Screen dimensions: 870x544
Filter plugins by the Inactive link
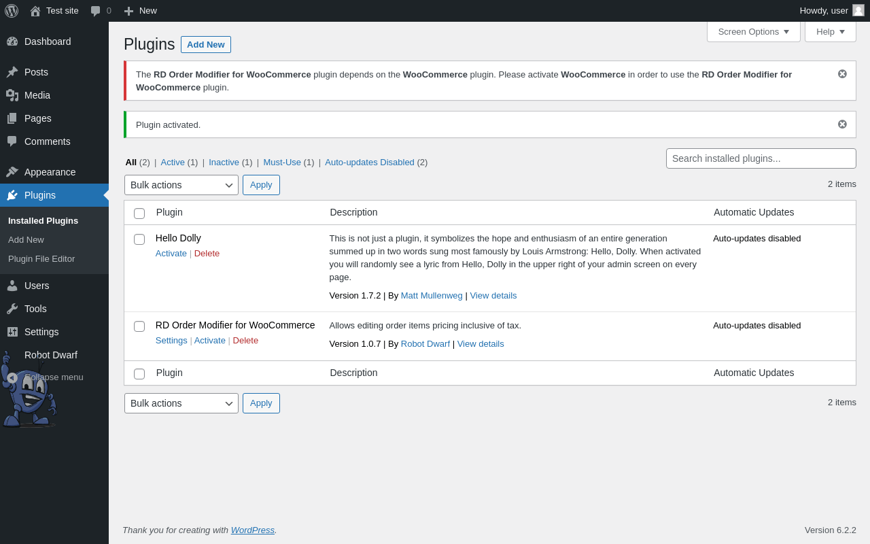pyautogui.click(x=224, y=162)
